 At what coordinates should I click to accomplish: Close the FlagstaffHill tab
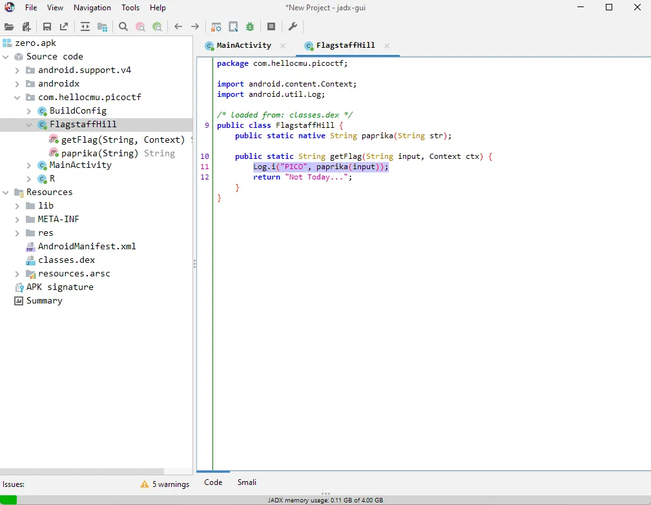386,46
